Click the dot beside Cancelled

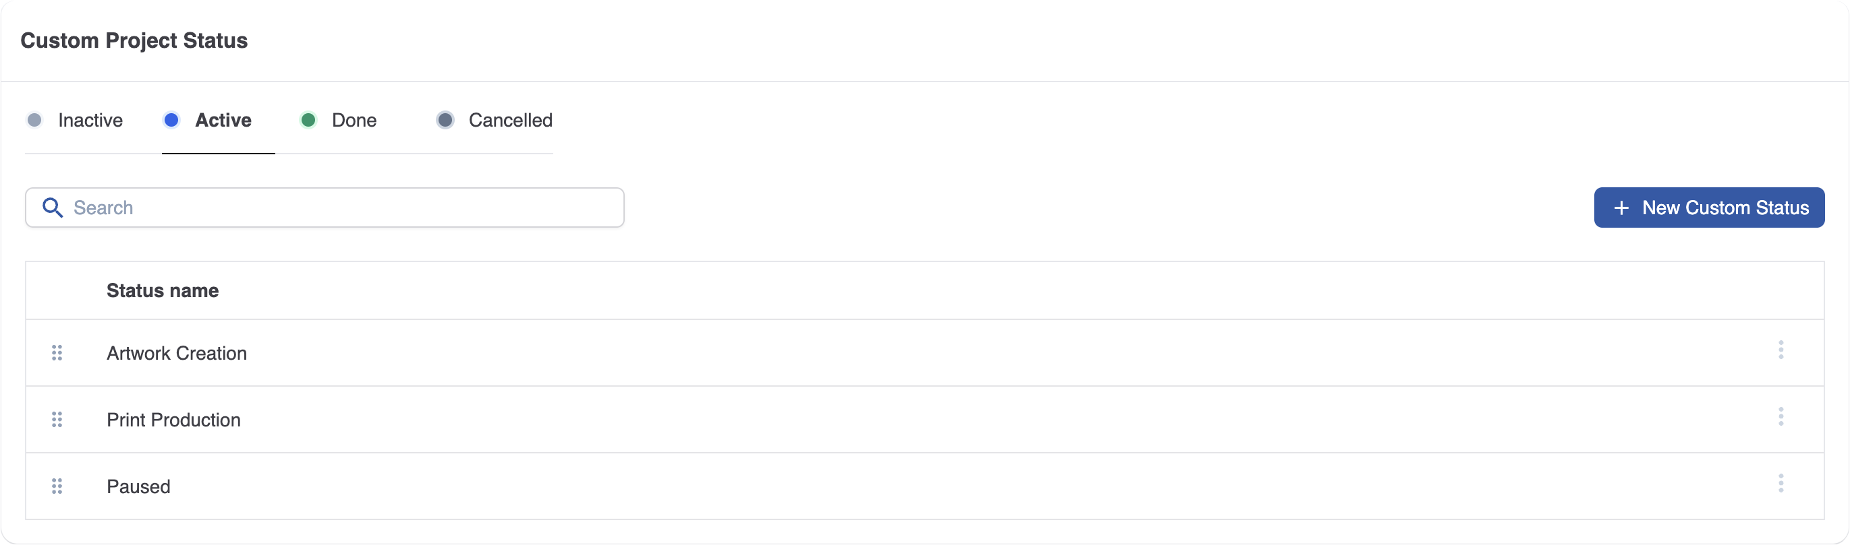[445, 120]
